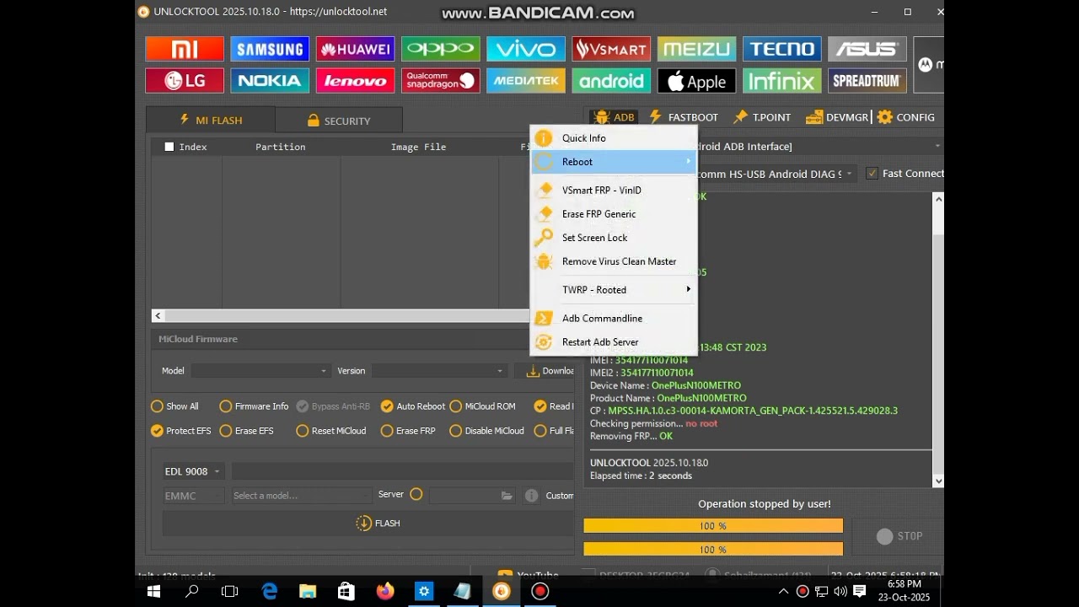This screenshot has width=1079, height=607.
Task: Open the Version dropdown
Action: [x=440, y=371]
